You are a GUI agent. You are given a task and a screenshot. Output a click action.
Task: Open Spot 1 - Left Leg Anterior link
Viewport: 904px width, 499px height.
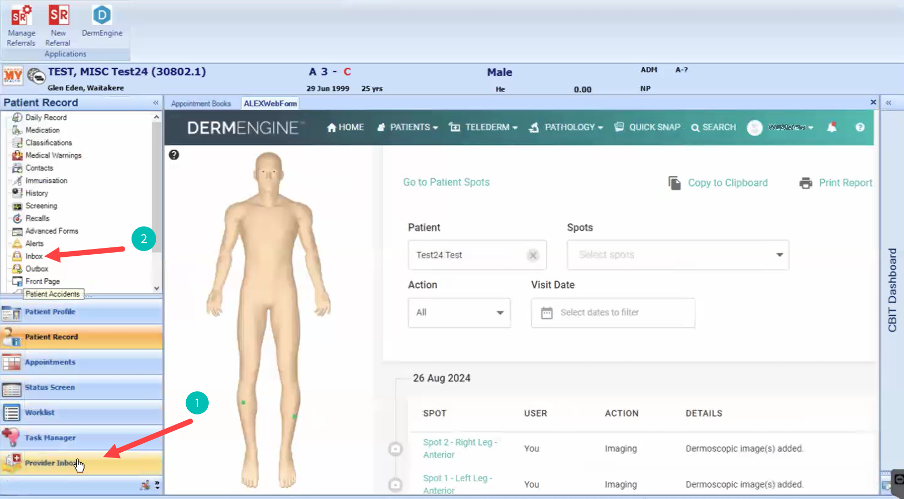[x=458, y=484]
